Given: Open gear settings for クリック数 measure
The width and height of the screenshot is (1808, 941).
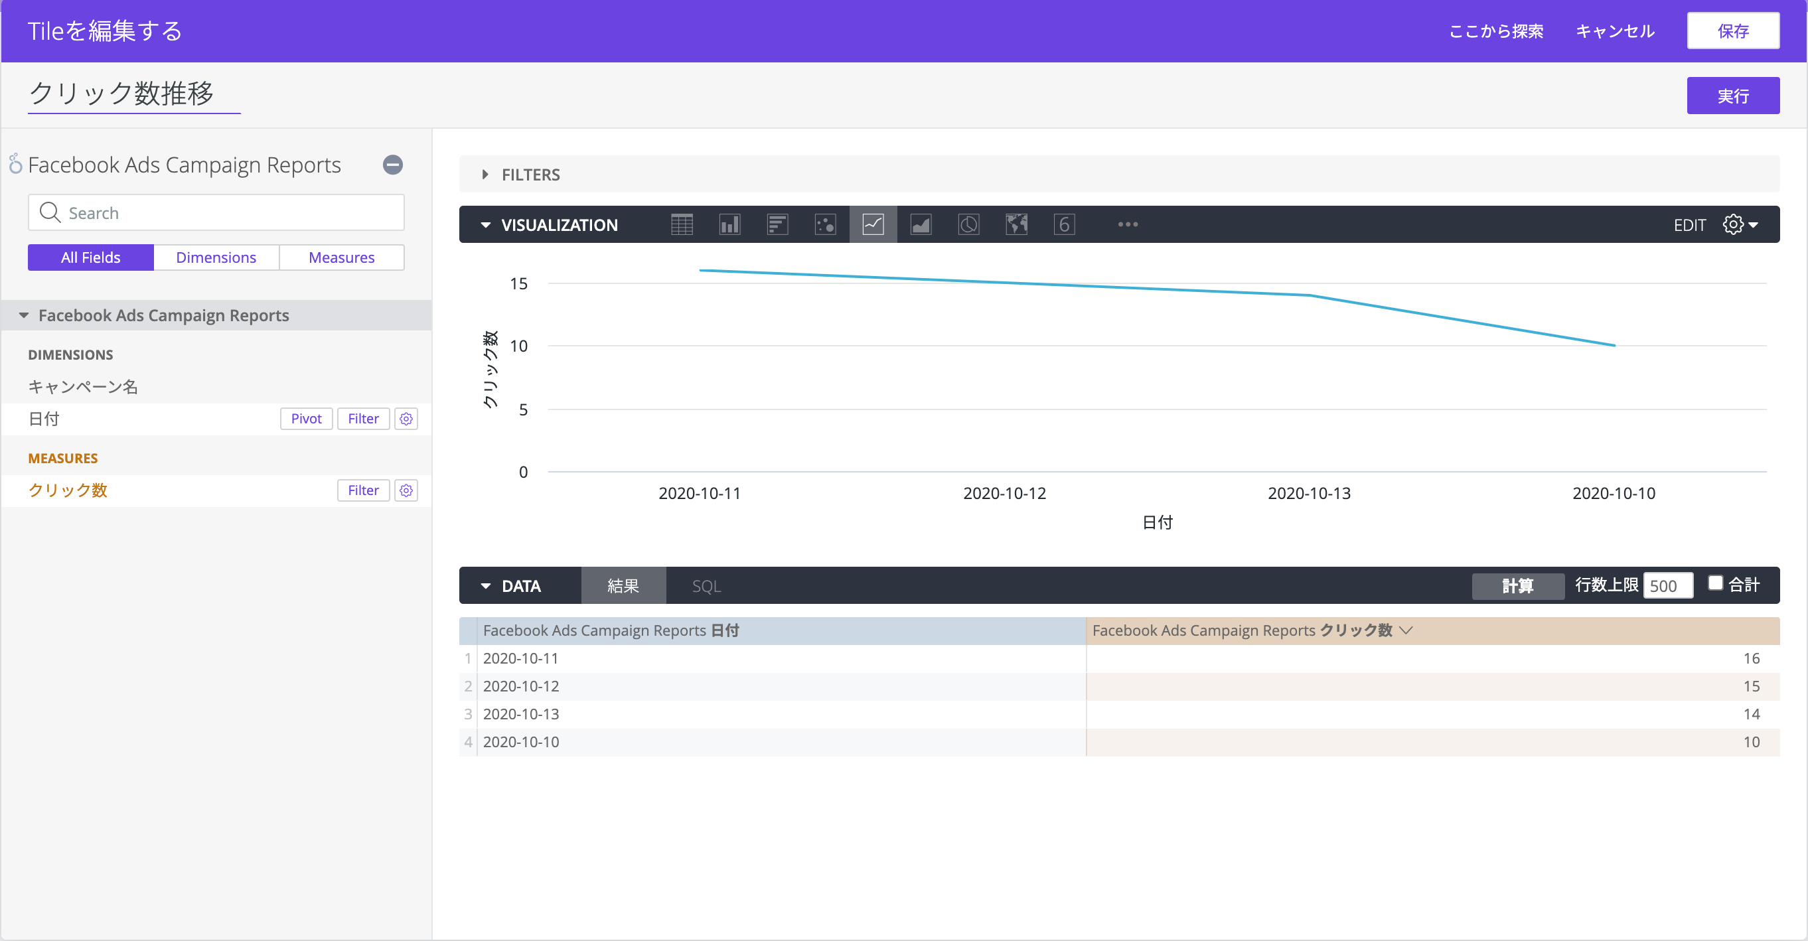Looking at the screenshot, I should tap(406, 490).
